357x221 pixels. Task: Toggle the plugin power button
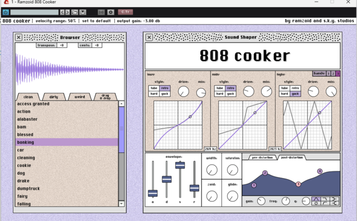6,12
